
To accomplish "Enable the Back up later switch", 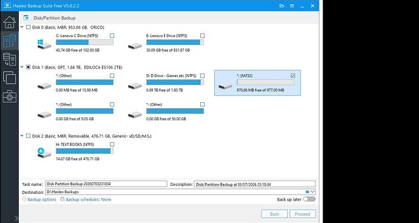I will point(310,199).
